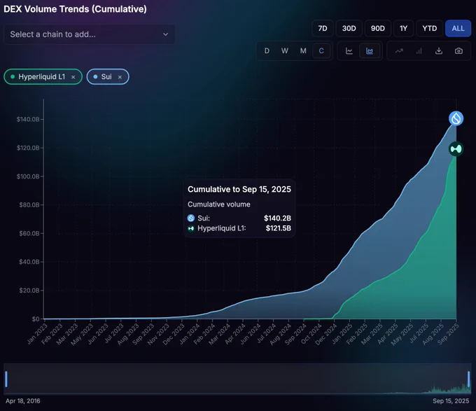
Task: Click the 'DEX Volume Trends (Cumulative)' title
Action: 75,9
